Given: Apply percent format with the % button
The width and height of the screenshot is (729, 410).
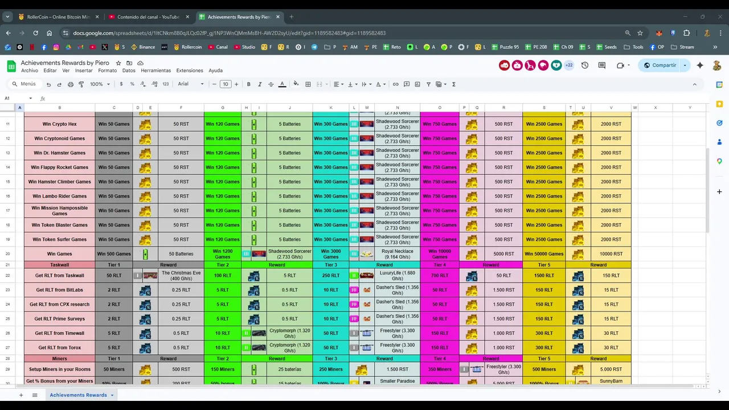Looking at the screenshot, I should [x=132, y=84].
